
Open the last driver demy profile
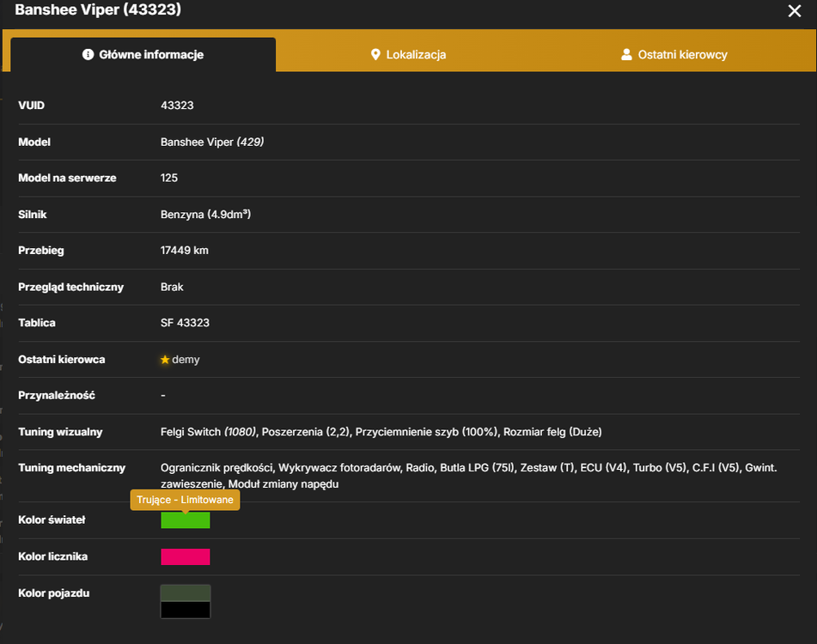coord(186,360)
